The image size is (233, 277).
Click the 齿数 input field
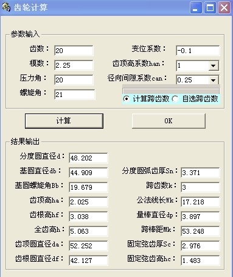(74, 51)
